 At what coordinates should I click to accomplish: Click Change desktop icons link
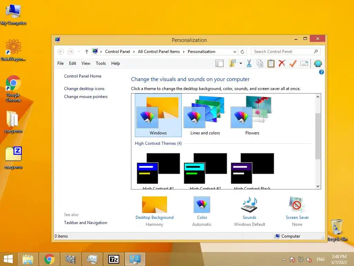pyautogui.click(x=84, y=89)
